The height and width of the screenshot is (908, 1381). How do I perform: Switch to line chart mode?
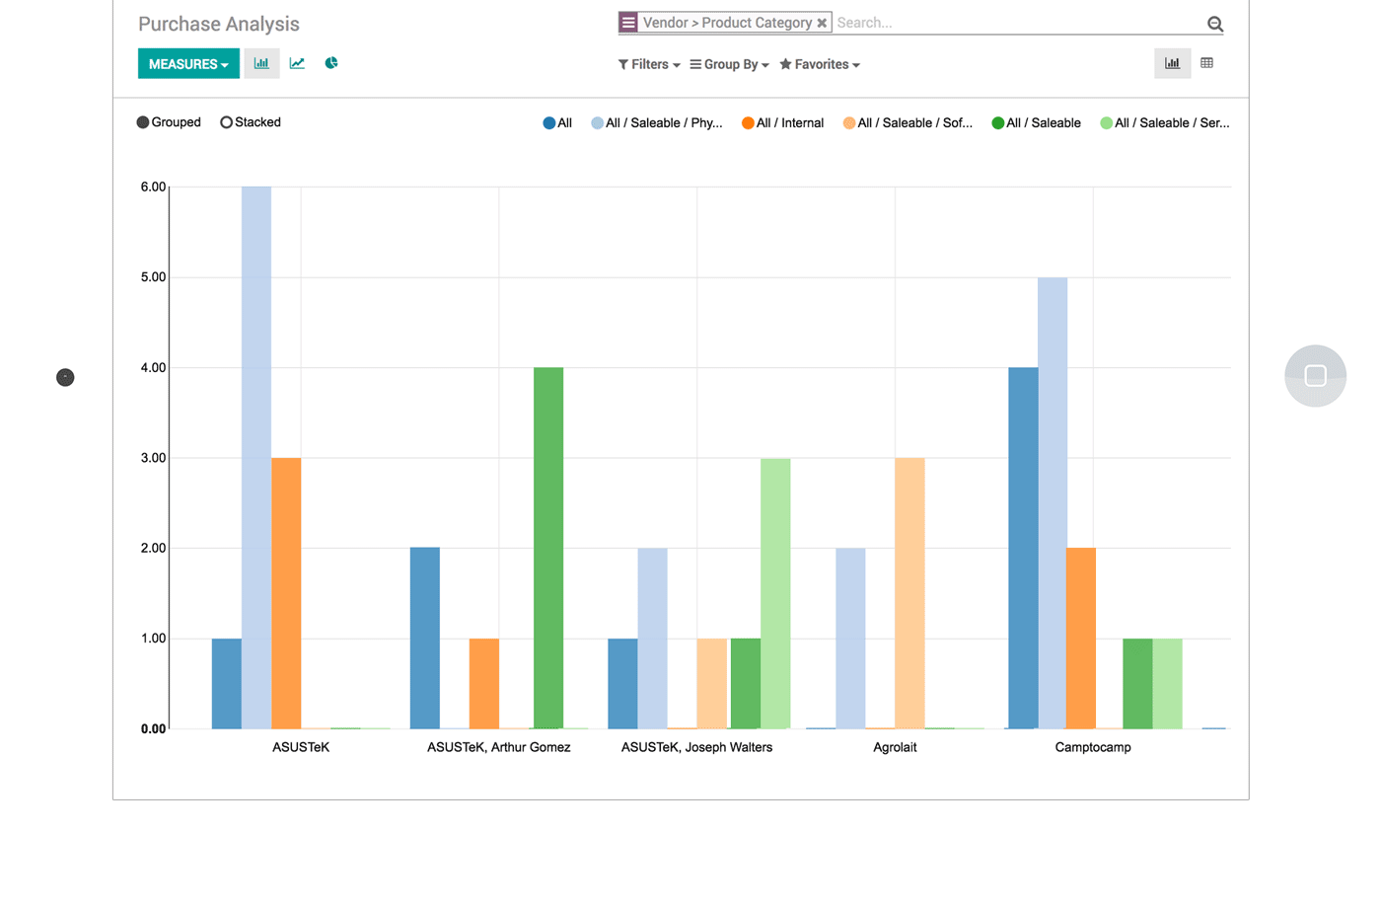pos(297,63)
